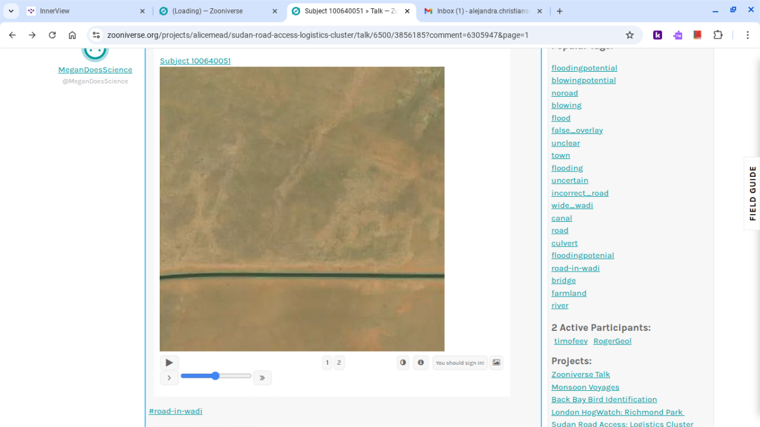This screenshot has width=760, height=427.
Task: Close the InnerView tab
Action: (x=142, y=11)
